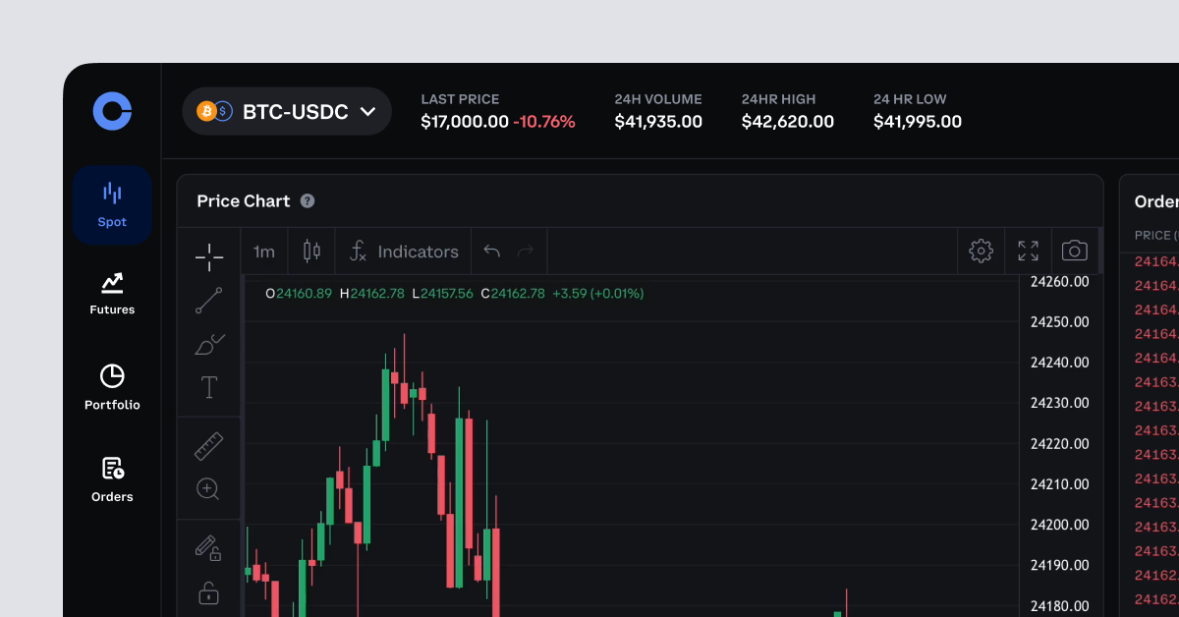The image size is (1179, 617).
Task: Open the Indicators menu
Action: point(403,252)
